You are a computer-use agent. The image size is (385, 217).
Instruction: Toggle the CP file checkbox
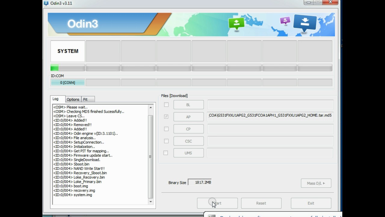click(x=166, y=129)
